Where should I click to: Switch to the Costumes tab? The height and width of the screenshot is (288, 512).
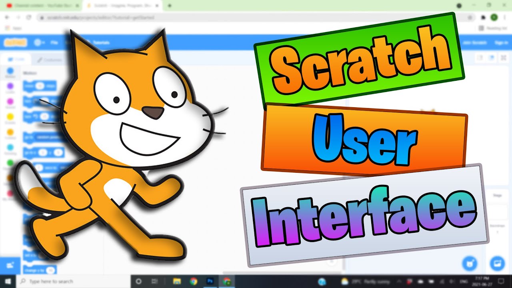click(x=50, y=60)
